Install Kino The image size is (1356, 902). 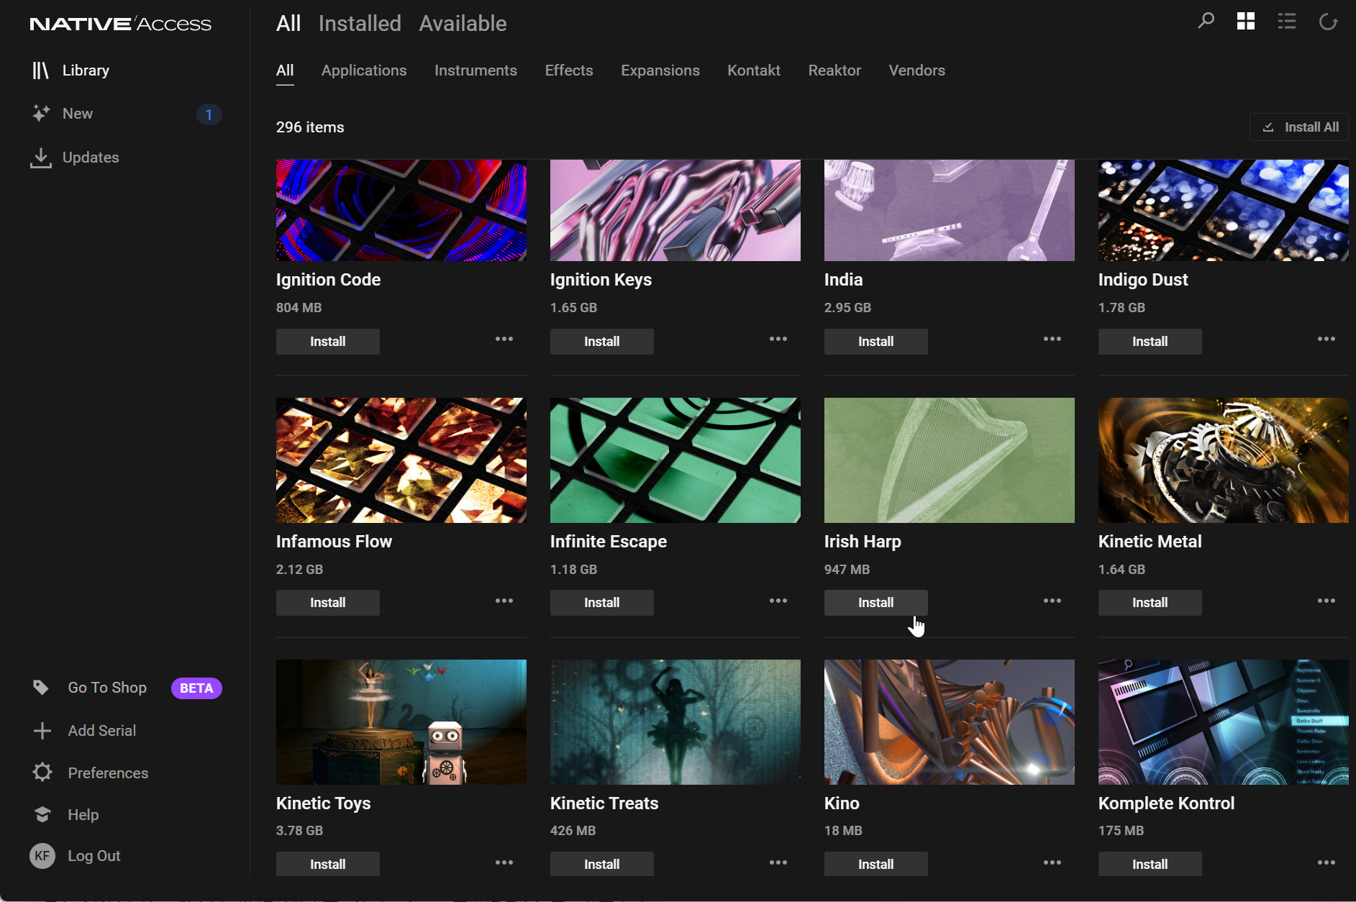click(876, 864)
